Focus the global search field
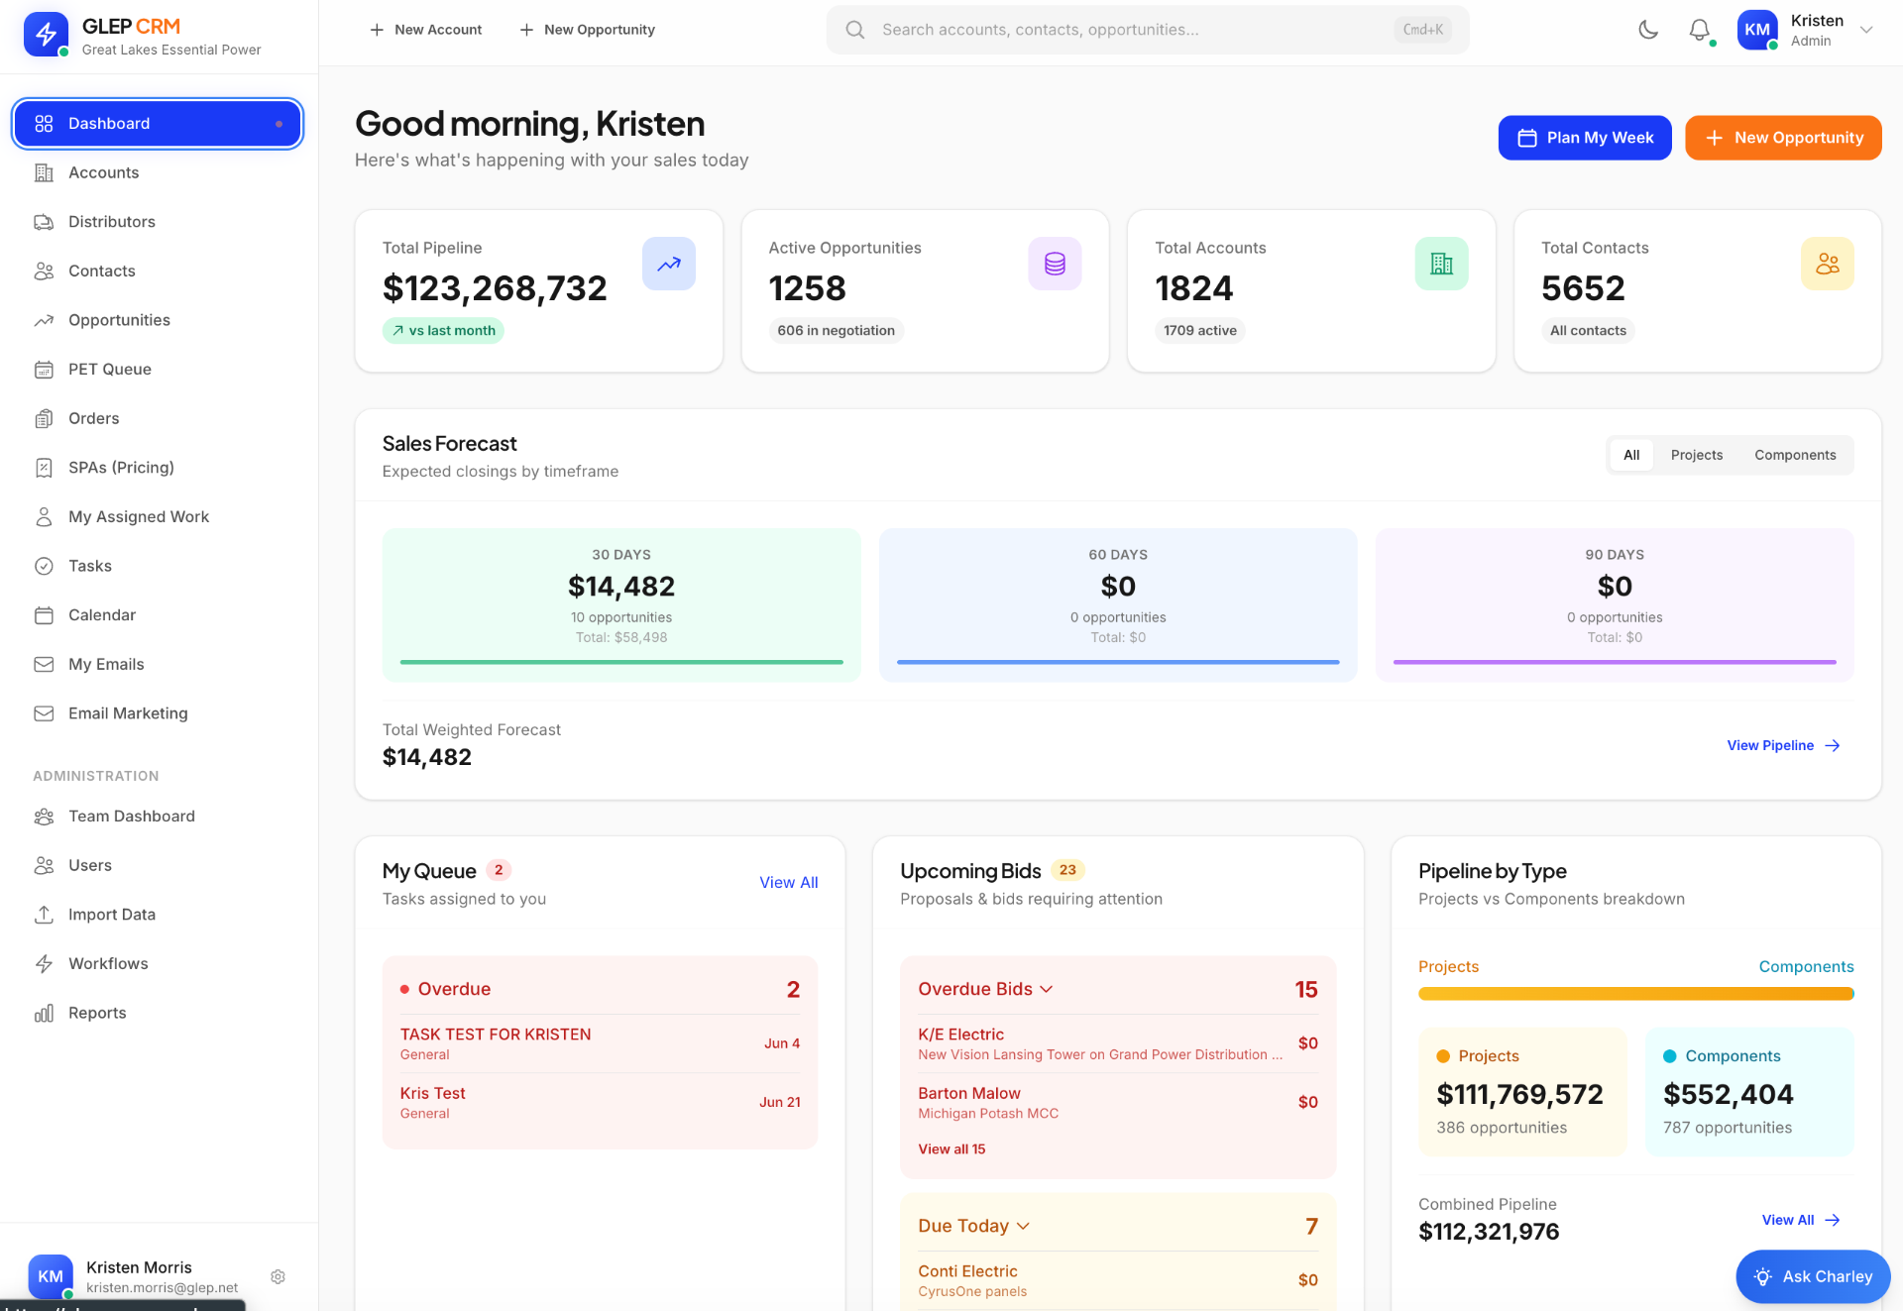Screen dimensions: 1903x1311 tap(1148, 30)
